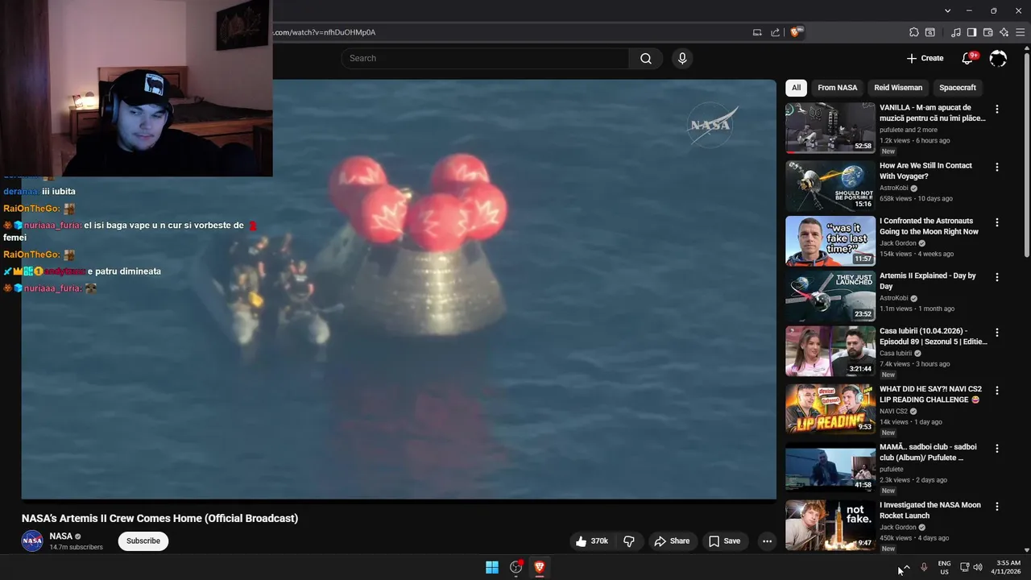Screen dimensions: 1031x580
Task: Open the Brave hamburger main menu
Action: [1020, 32]
